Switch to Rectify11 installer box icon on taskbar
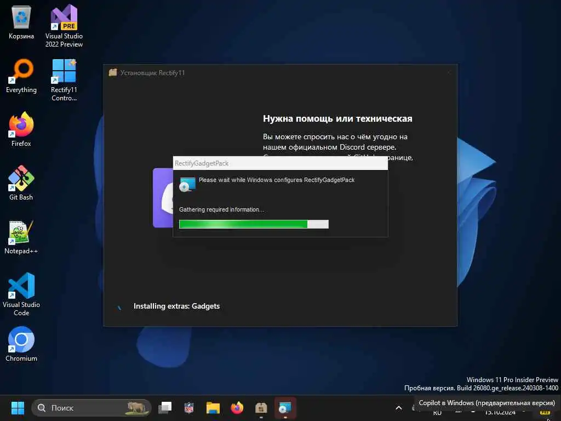The height and width of the screenshot is (421, 561). pos(261,408)
